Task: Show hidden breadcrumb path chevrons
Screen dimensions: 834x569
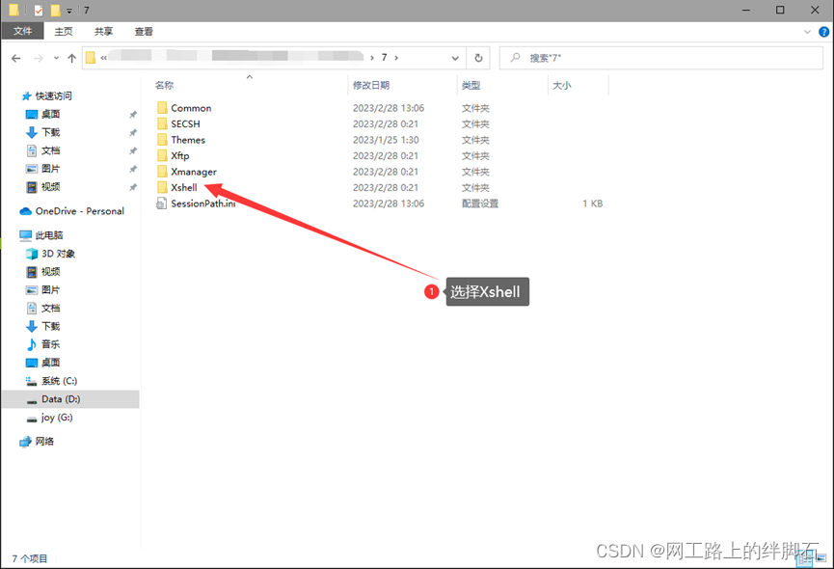Action: click(x=104, y=58)
